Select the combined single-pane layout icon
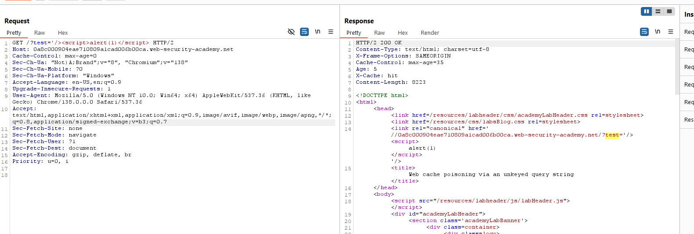Viewport: 694px width, 234px height. 669,11
